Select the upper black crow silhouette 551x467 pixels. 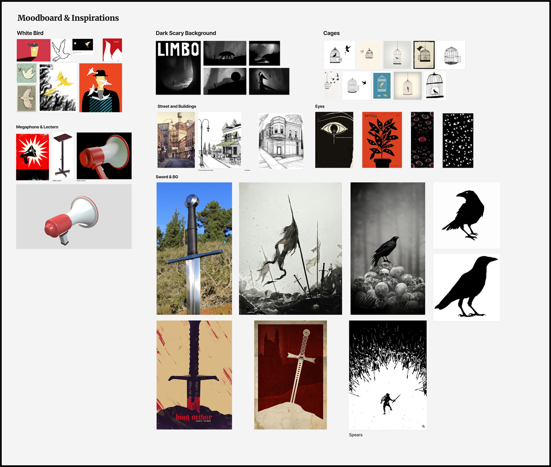(467, 215)
